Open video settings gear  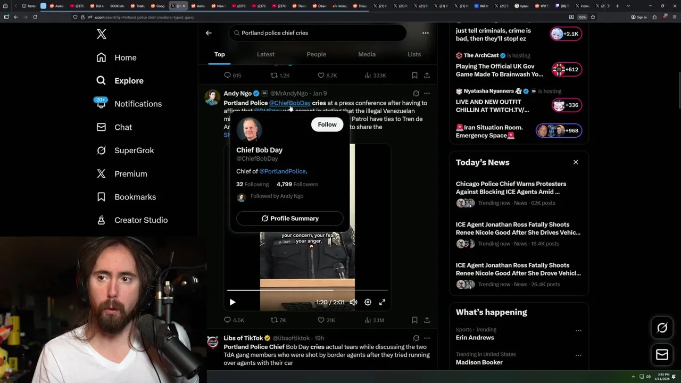click(368, 302)
